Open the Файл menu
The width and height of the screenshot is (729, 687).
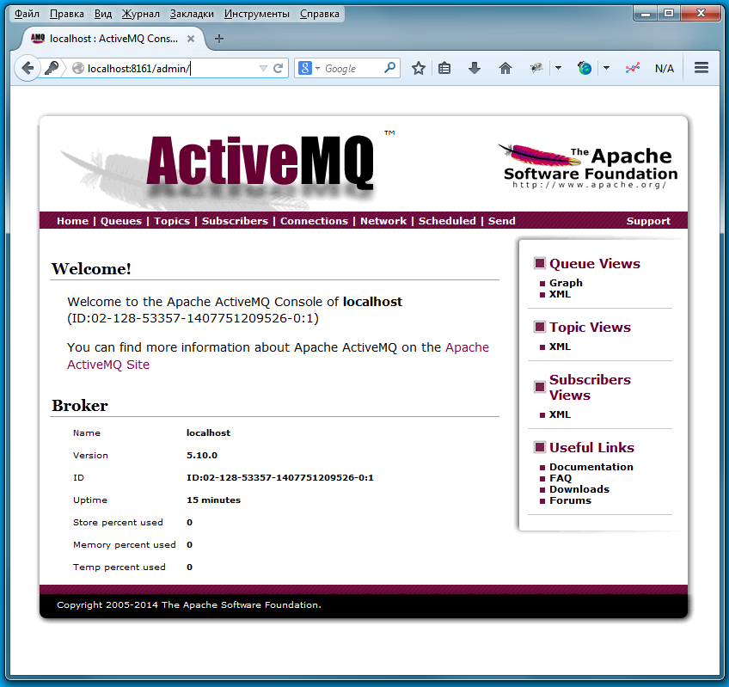(x=27, y=14)
